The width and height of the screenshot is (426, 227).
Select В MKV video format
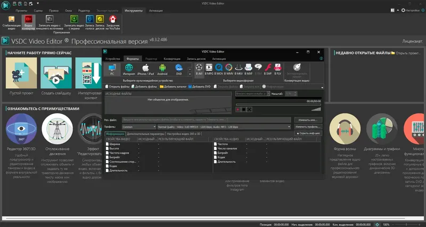[x=239, y=70]
